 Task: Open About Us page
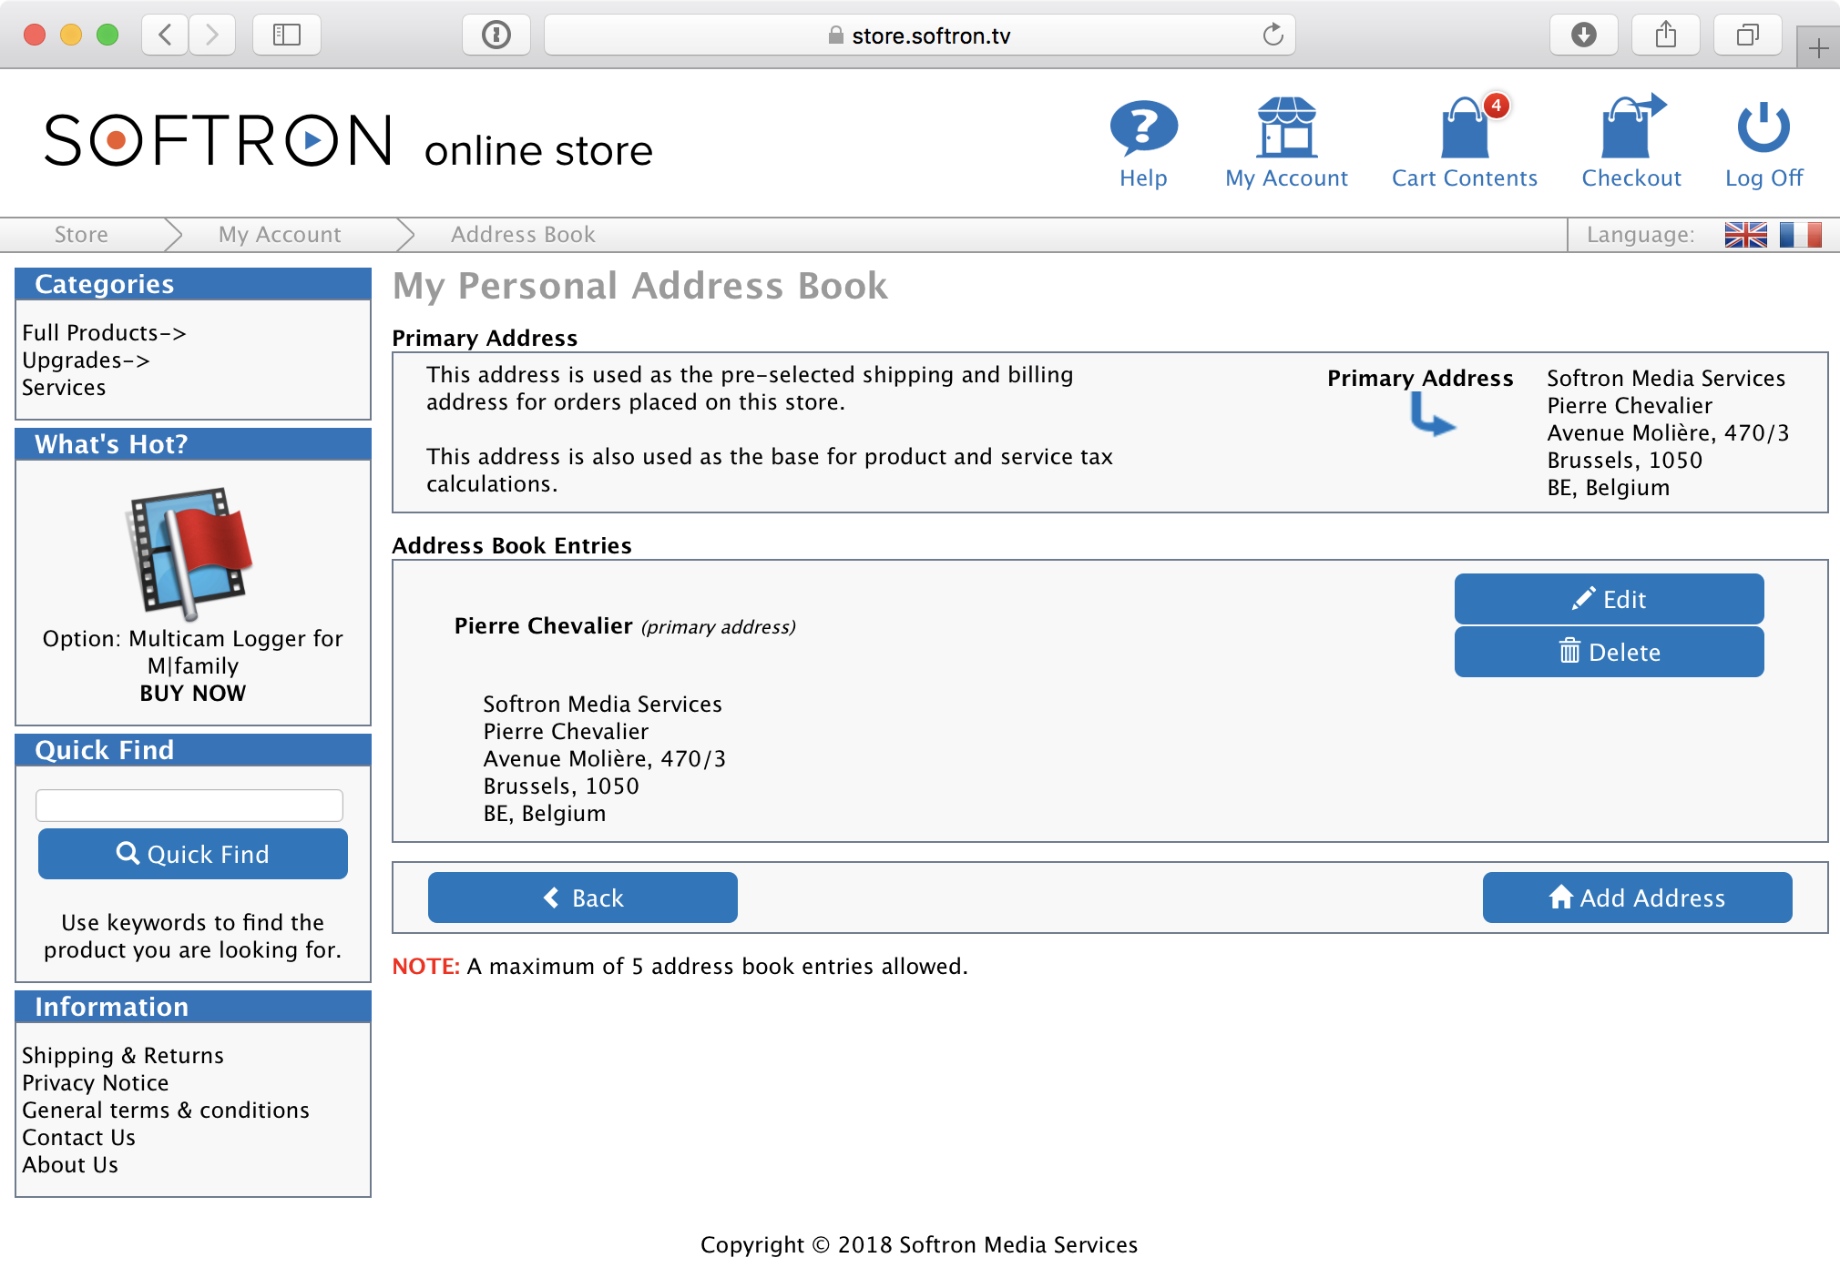click(x=70, y=1165)
